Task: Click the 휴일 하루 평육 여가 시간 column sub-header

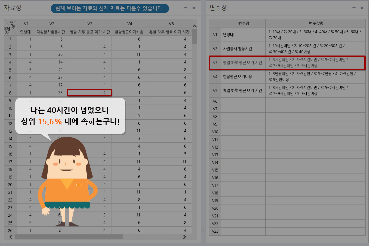Action: pos(169,32)
